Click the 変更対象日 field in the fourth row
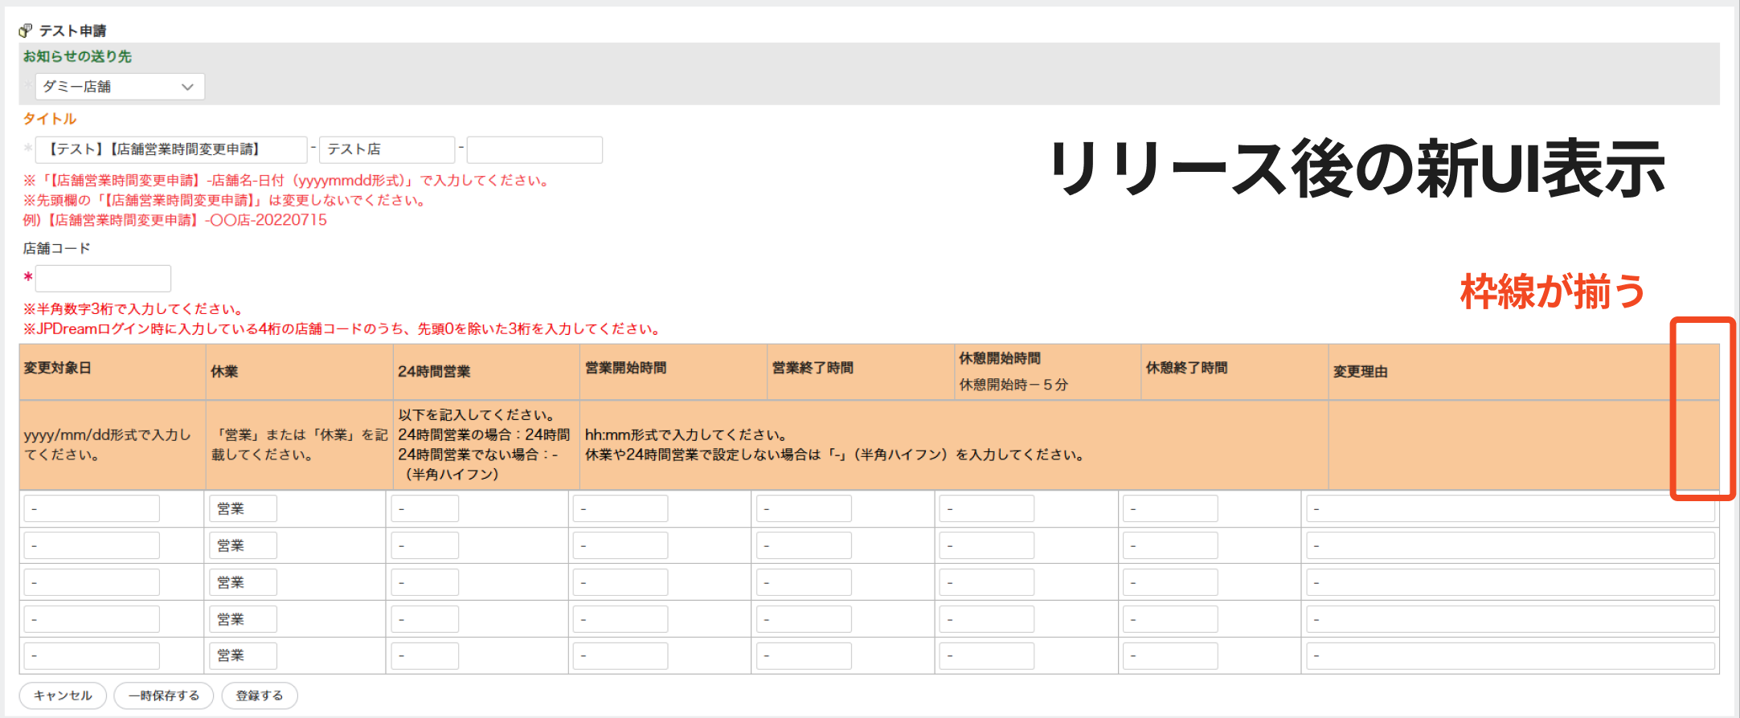 coord(92,620)
